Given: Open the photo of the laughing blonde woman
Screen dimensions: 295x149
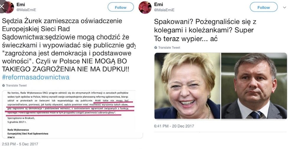Looking at the screenshot, I should pos(187,86).
